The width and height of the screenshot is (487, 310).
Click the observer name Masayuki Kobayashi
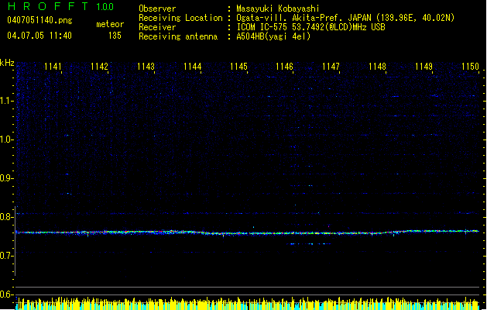pos(278,9)
